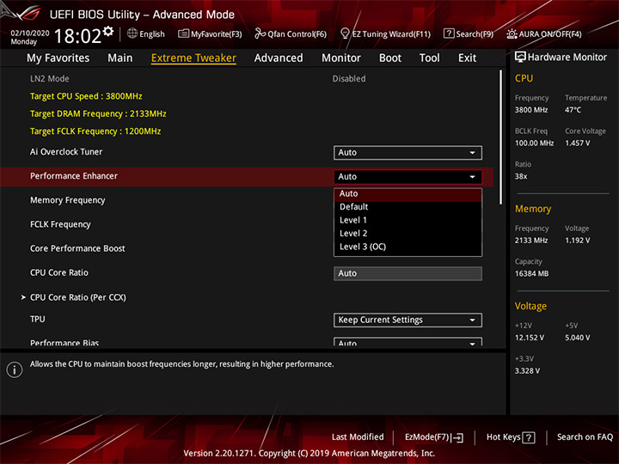619x464 pixels.
Task: Switch to the Boot tab
Action: (390, 58)
